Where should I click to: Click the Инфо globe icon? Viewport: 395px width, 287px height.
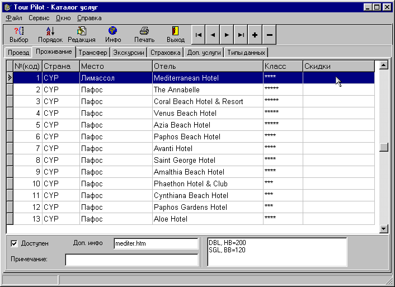tap(113, 35)
